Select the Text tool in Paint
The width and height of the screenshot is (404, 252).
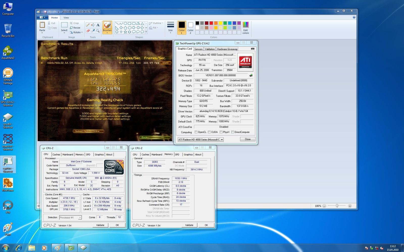coord(98,25)
